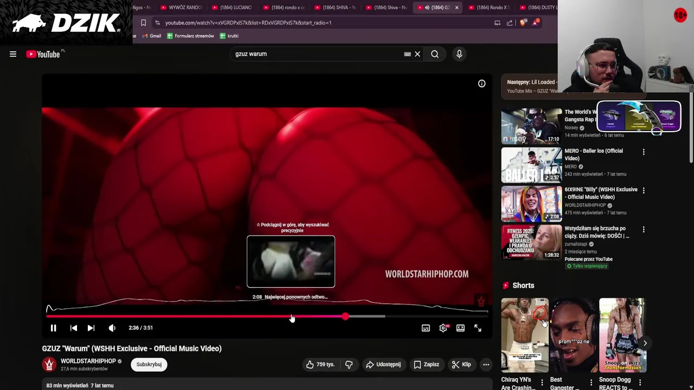Click the search field with gzuz warum
Screen dimensions: 694x390
317,54
